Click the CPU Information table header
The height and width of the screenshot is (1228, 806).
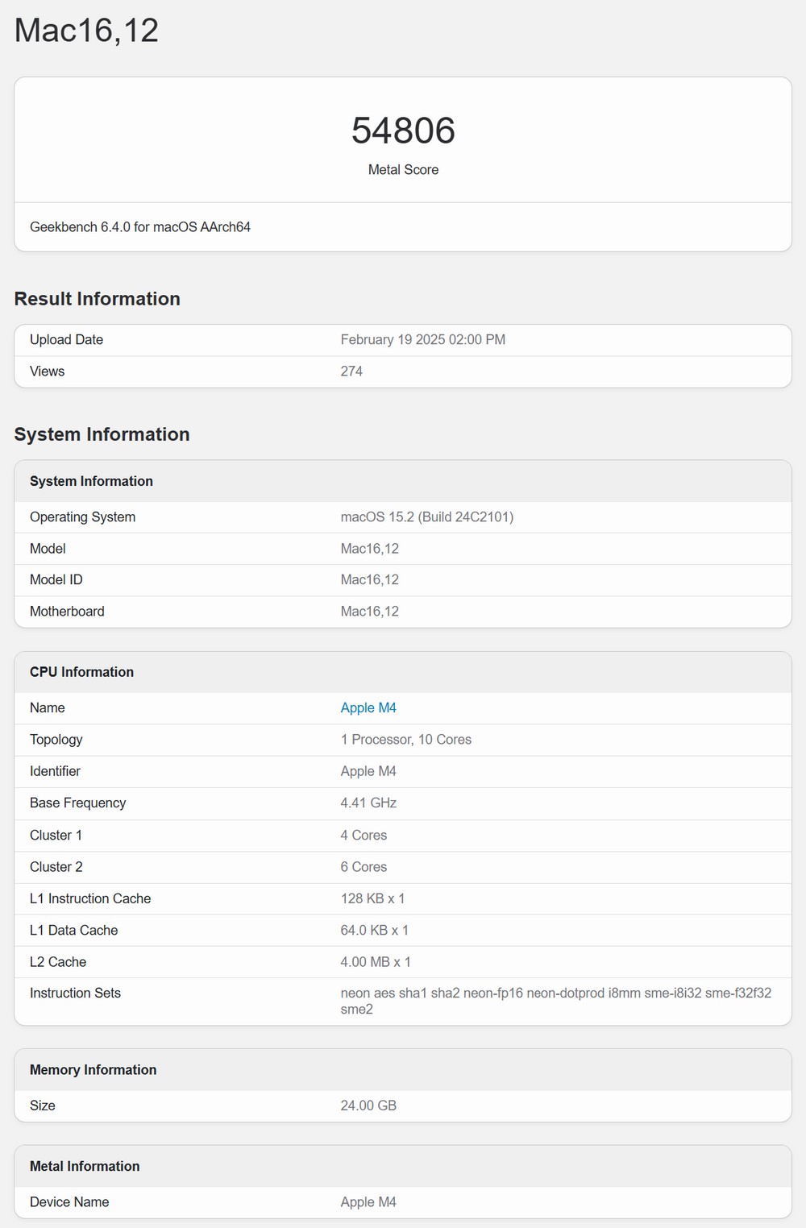coord(81,672)
